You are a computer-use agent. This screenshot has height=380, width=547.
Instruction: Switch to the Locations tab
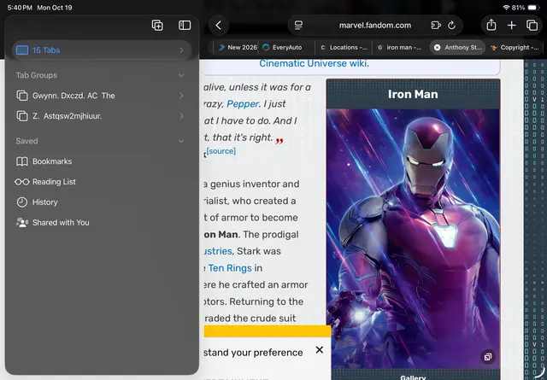[x=344, y=48]
